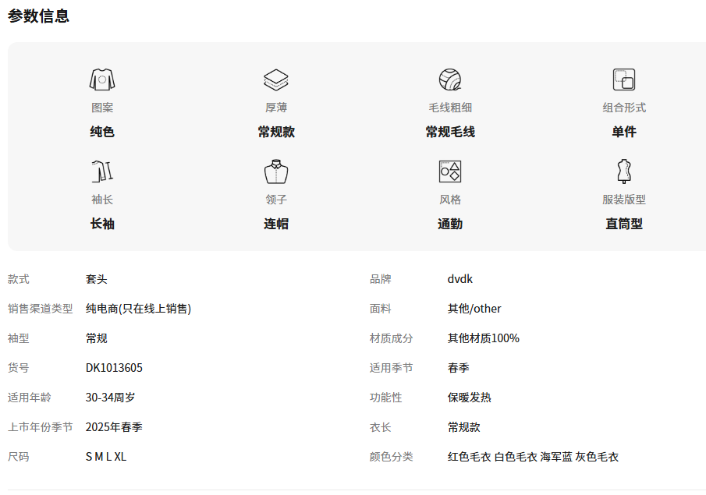Click the 2025年春季 season value
Screen dimensions: 706x495
[114, 427]
